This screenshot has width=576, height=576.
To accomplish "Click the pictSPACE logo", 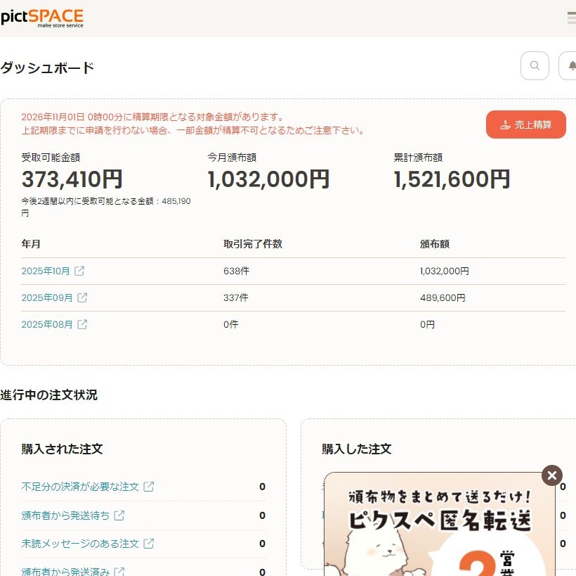I will 42,18.
